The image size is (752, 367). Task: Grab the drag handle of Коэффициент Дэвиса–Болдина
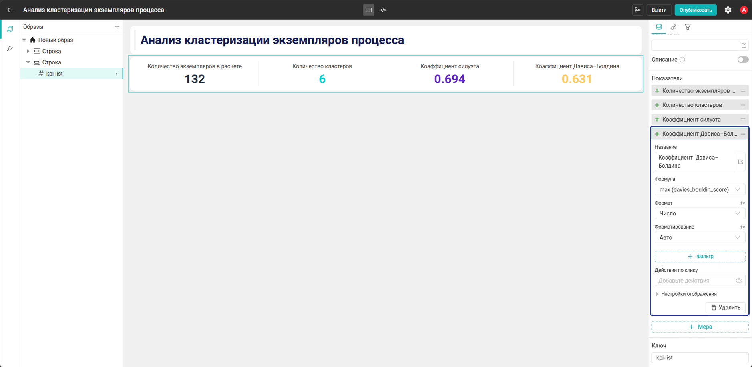click(x=743, y=134)
